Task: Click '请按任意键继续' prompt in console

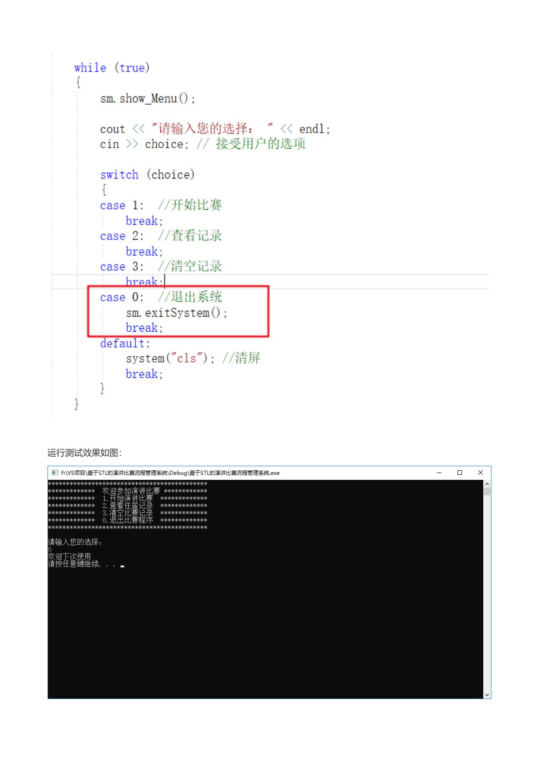Action: (x=82, y=564)
